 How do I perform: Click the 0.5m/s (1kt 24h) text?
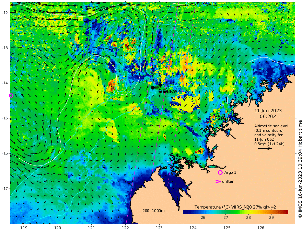point(269,144)
